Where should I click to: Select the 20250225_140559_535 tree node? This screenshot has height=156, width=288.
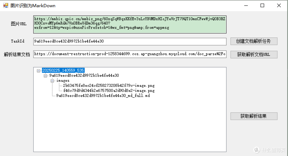click(x=63, y=70)
